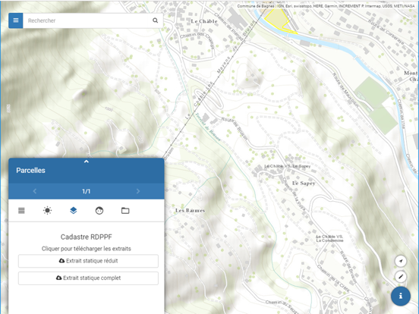Collapse the Parcelles panel with up chevron

[87, 162]
